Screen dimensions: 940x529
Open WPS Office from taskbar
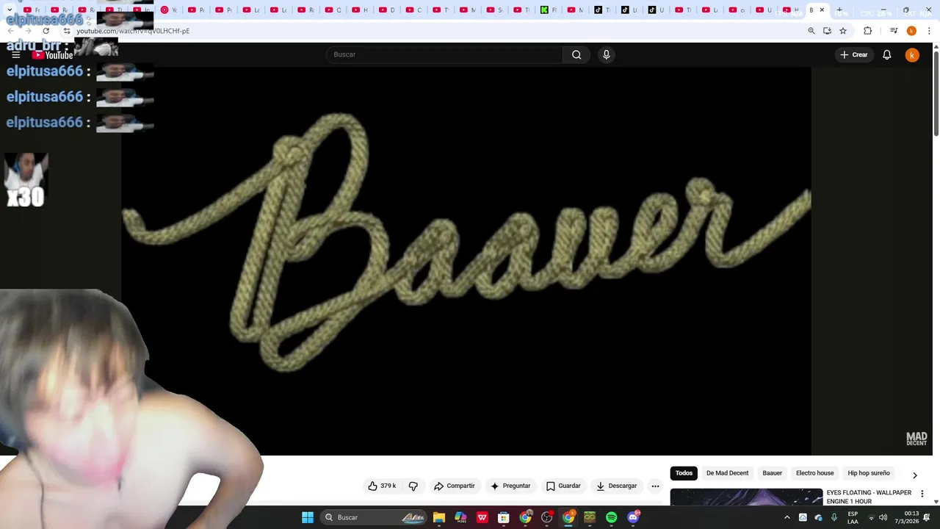(482, 517)
